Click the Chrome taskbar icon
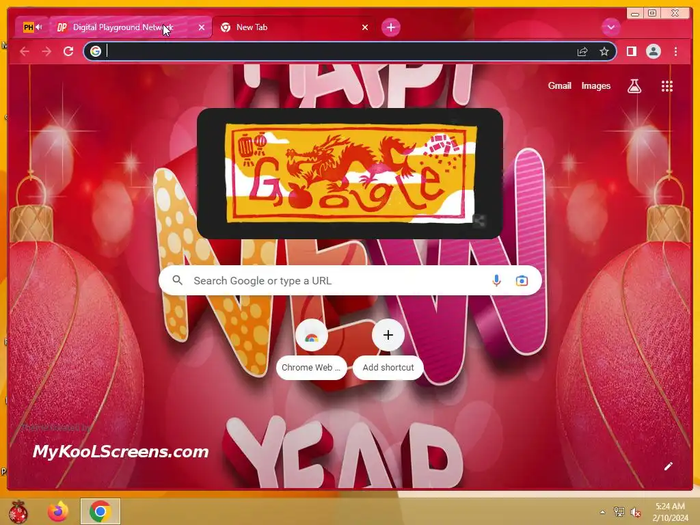This screenshot has width=700, height=525. (x=100, y=511)
